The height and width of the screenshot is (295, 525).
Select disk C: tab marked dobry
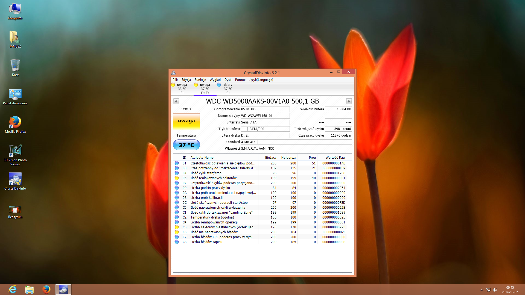coord(227,89)
